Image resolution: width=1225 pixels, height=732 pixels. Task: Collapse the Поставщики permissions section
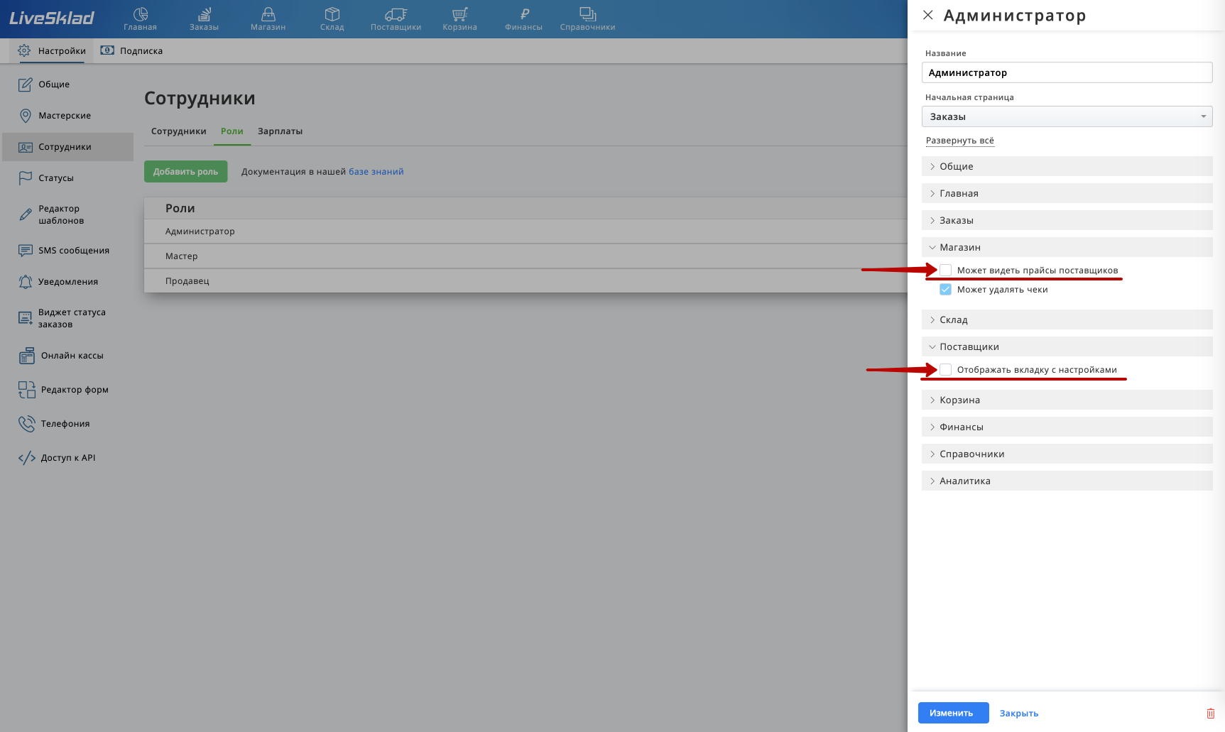point(1067,346)
